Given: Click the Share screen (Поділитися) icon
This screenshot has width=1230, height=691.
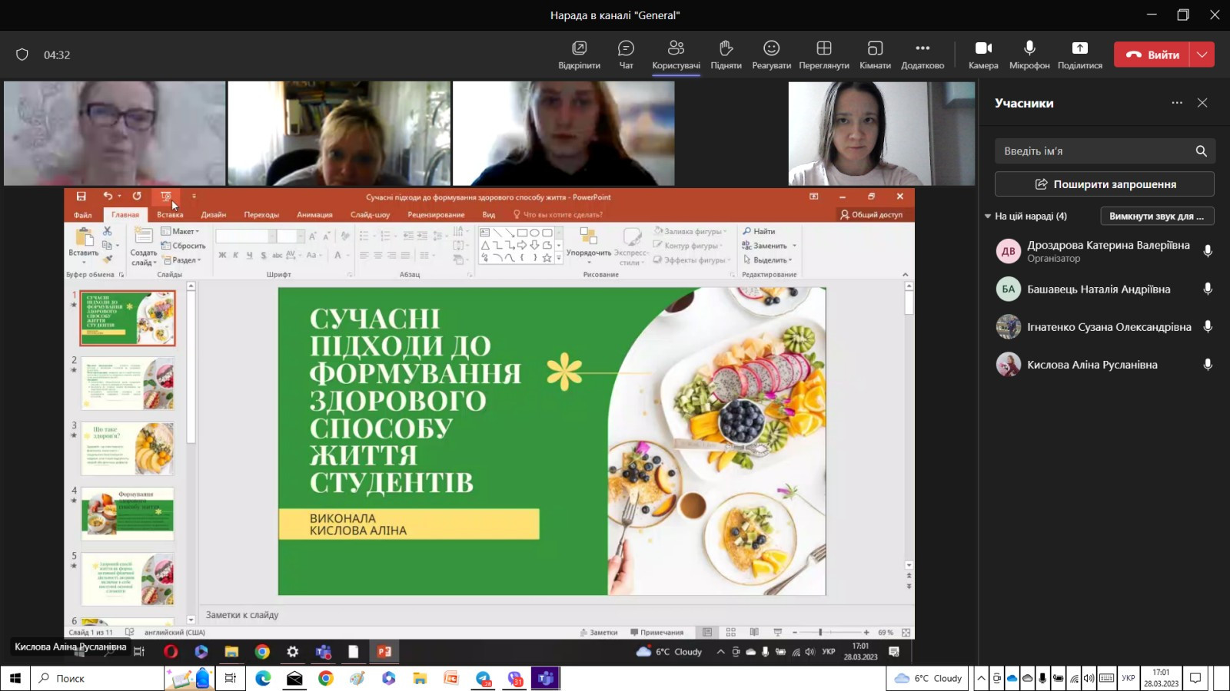Looking at the screenshot, I should pyautogui.click(x=1079, y=49).
